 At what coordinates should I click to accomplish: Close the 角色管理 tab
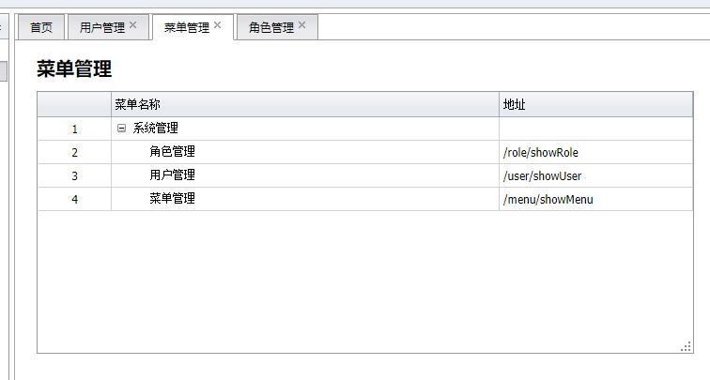click(302, 25)
